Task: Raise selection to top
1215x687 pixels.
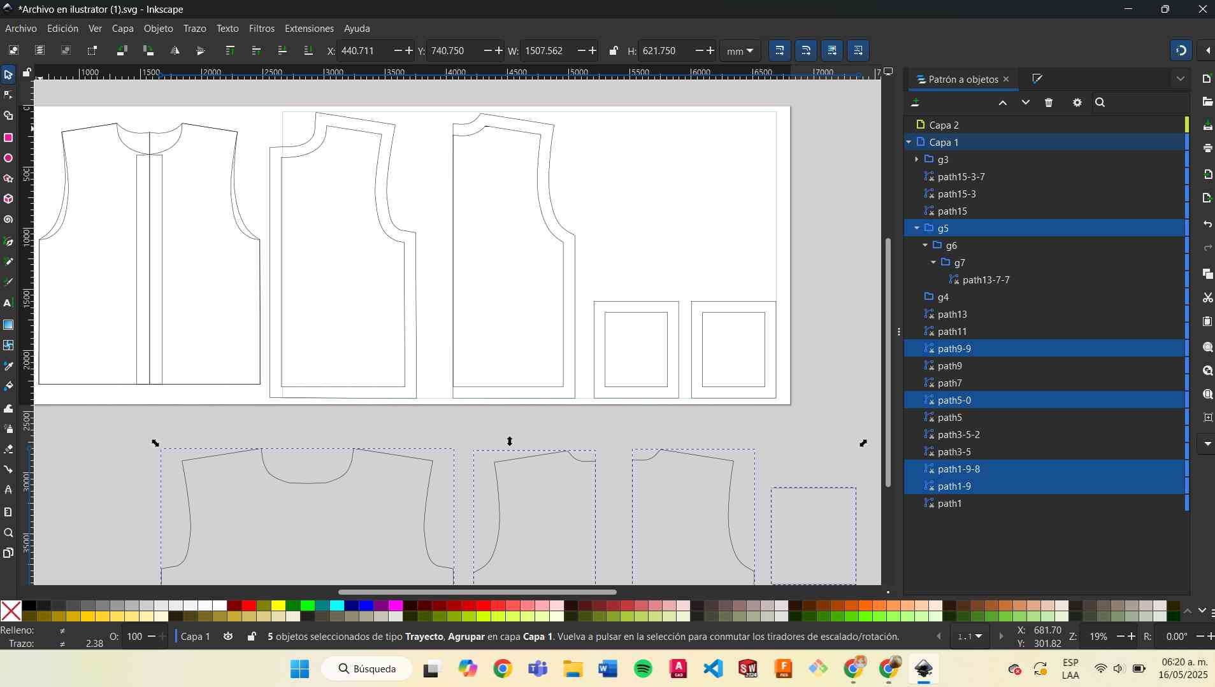Action: [231, 50]
